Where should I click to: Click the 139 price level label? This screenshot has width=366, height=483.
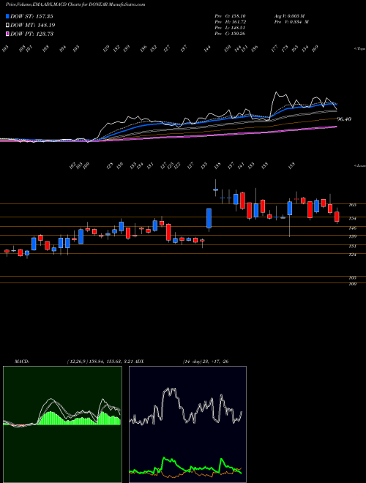pyautogui.click(x=353, y=236)
